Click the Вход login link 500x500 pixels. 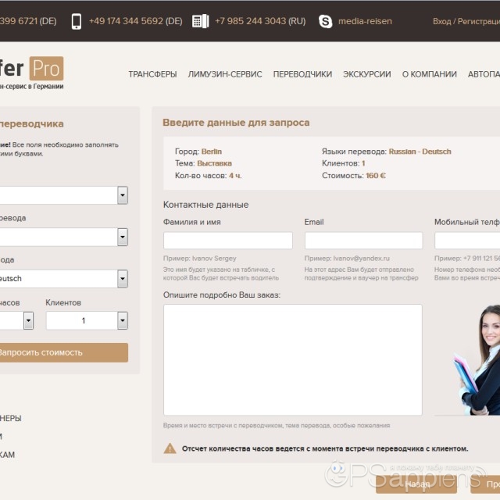pyautogui.click(x=442, y=21)
